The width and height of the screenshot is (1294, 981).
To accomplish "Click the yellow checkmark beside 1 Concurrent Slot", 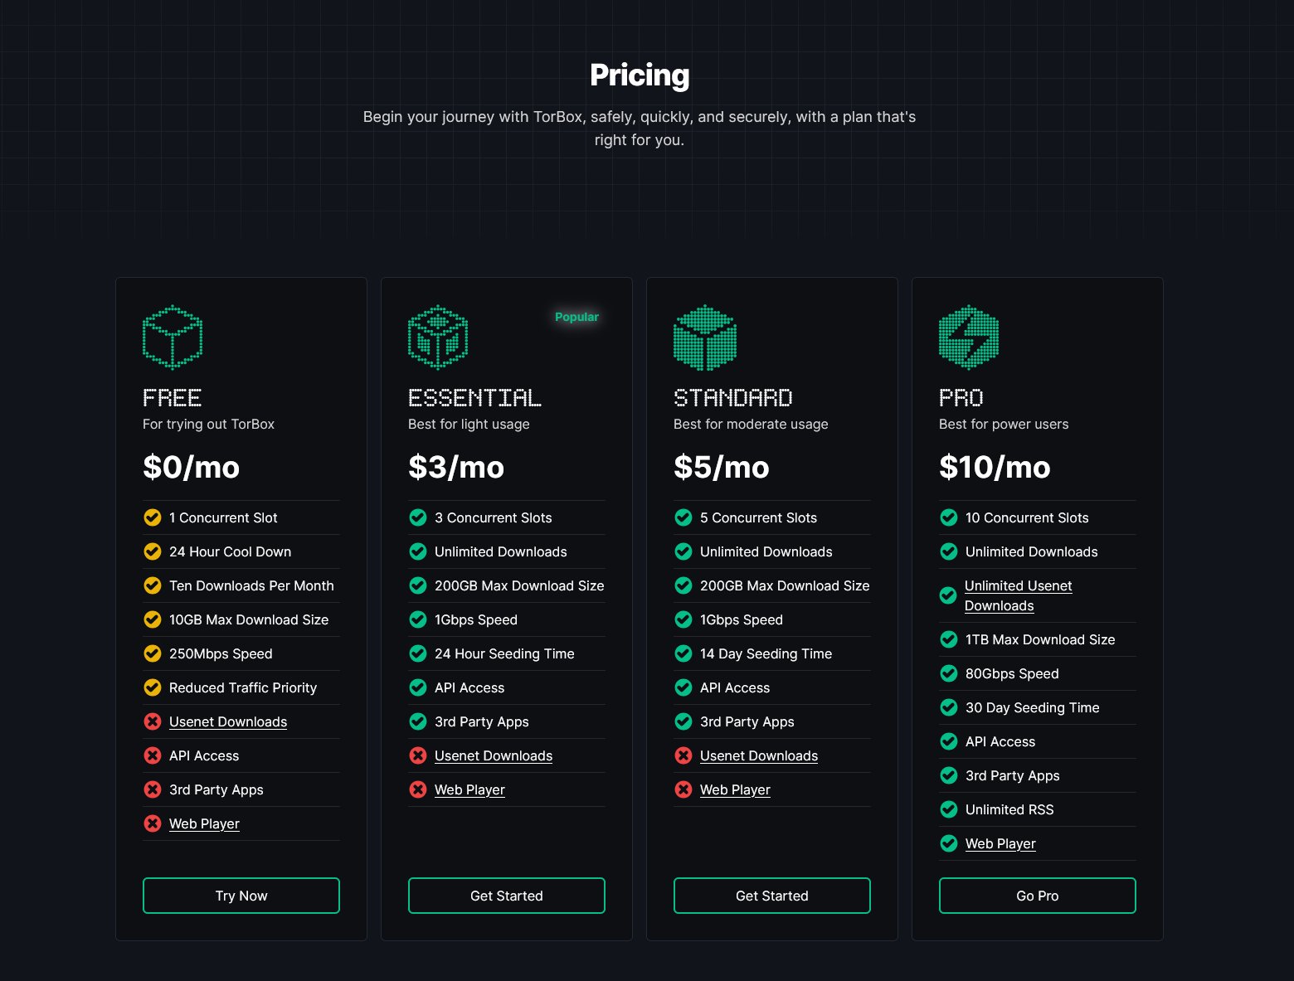I will [x=153, y=517].
